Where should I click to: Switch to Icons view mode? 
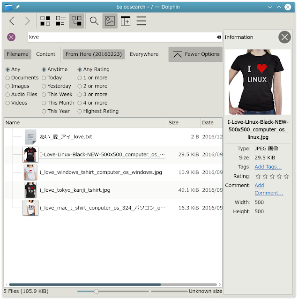point(45,21)
